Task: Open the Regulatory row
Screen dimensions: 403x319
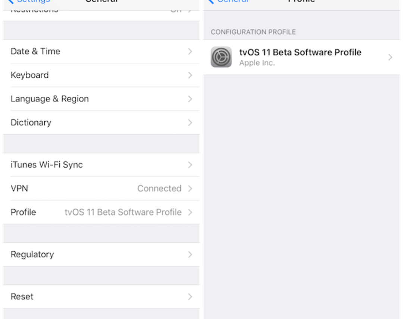Action: tap(101, 254)
